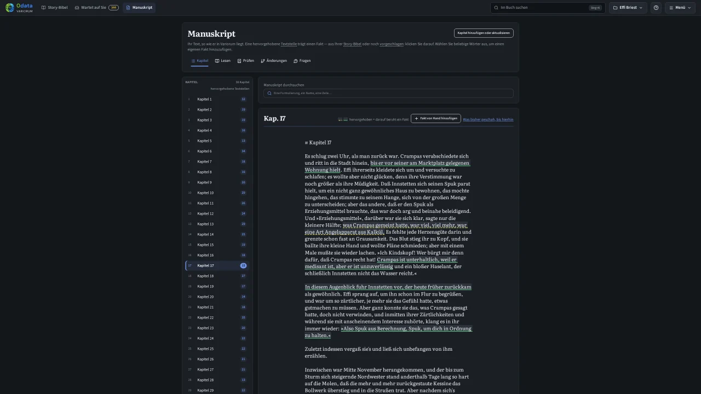701x394 pixels.
Task: Open the Menü dropdown
Action: pos(680,8)
